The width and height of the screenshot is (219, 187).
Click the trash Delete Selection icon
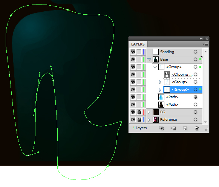tap(197, 128)
